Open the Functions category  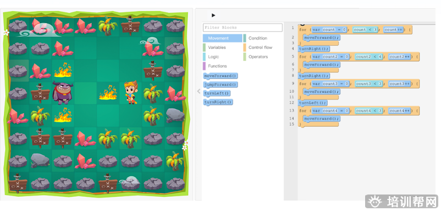point(217,66)
